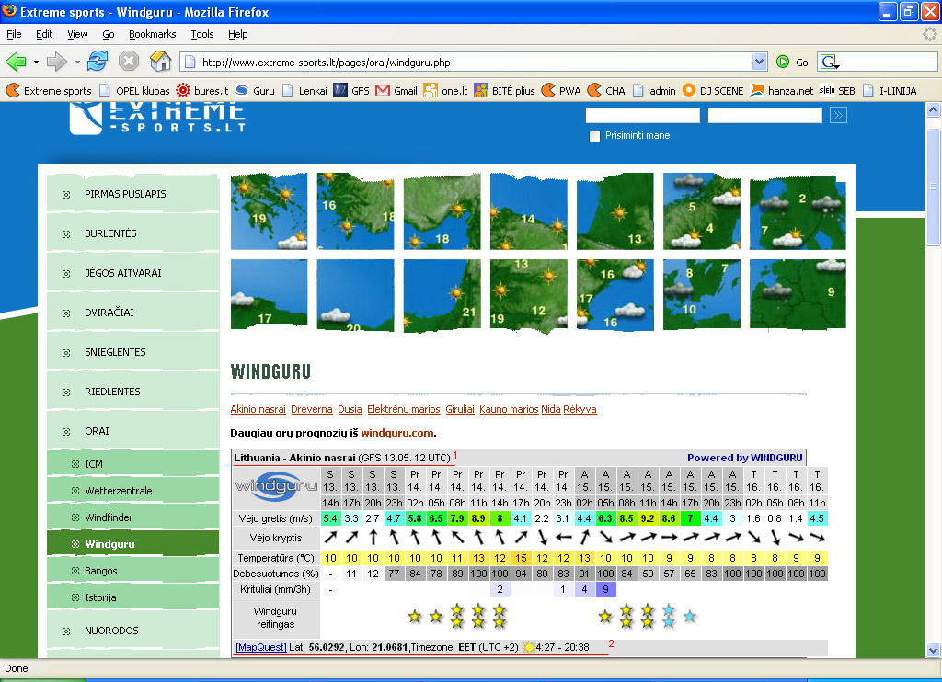Go to the Home page icon

[x=160, y=62]
